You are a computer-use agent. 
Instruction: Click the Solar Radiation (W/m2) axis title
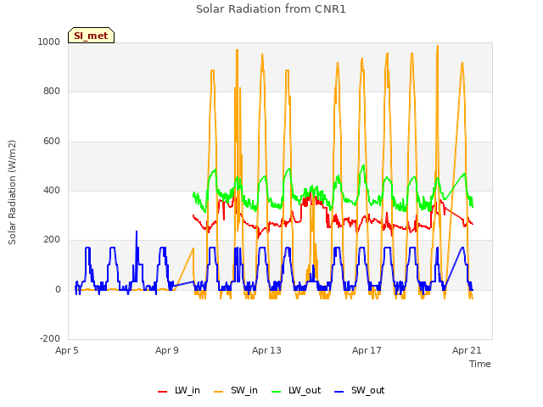coord(12,192)
